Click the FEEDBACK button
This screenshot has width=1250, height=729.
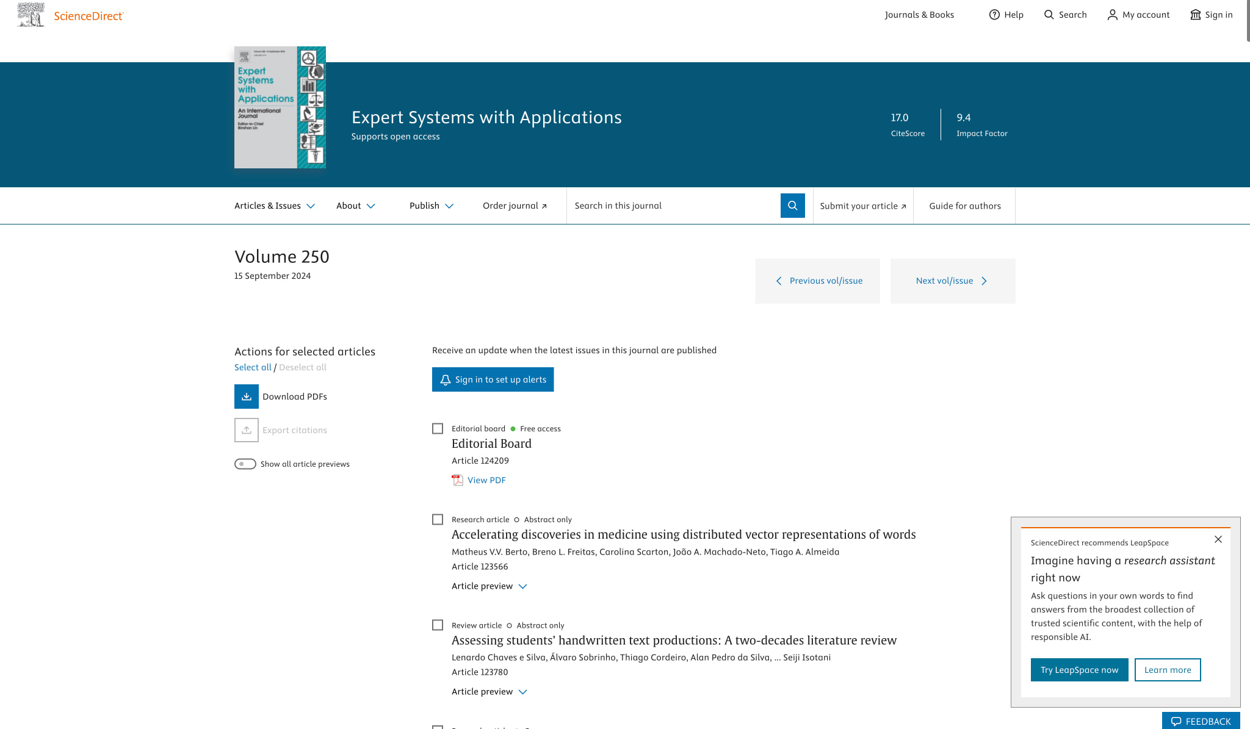pyautogui.click(x=1201, y=721)
